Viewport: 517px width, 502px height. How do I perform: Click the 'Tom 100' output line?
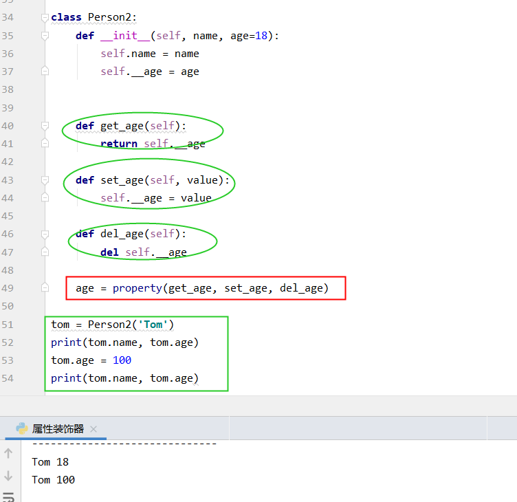pyautogui.click(x=53, y=480)
